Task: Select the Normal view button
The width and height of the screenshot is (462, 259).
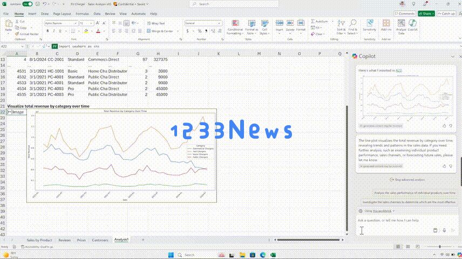Action: pos(398,247)
